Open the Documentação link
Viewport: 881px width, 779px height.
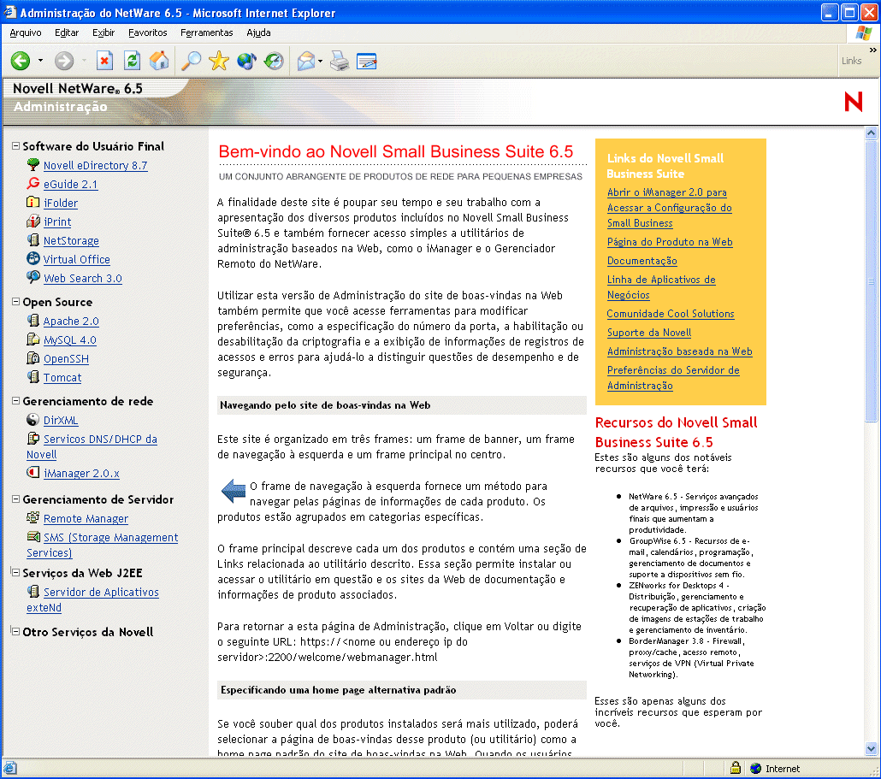pyautogui.click(x=642, y=261)
